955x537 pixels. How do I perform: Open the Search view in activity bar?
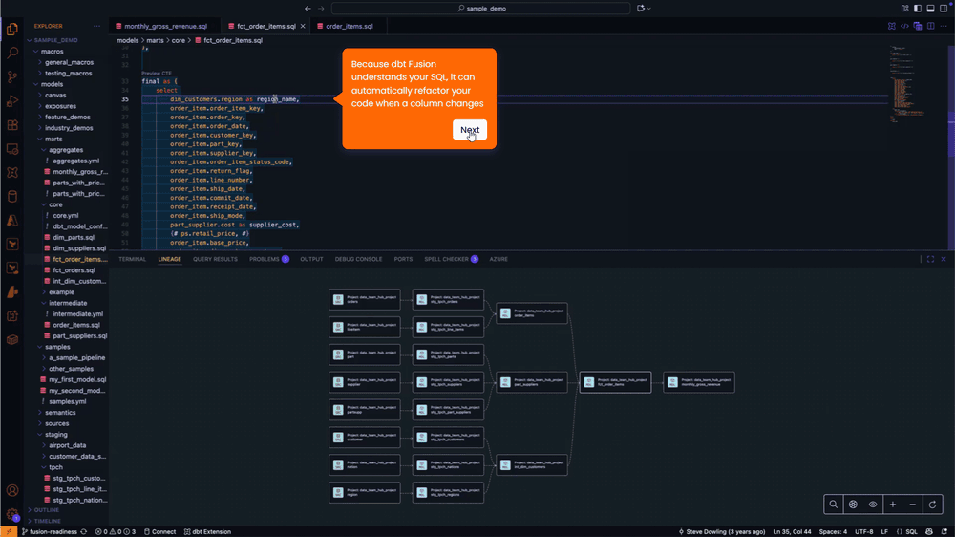(12, 54)
